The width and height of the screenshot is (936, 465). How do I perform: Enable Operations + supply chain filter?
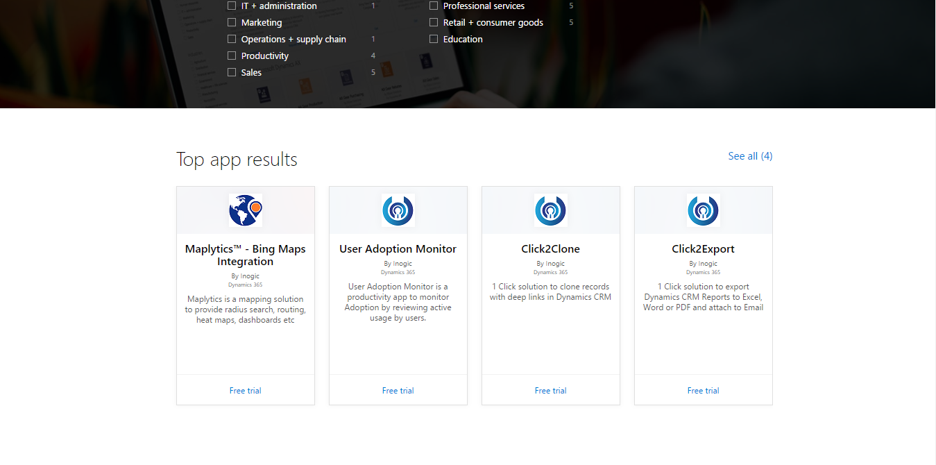[232, 39]
